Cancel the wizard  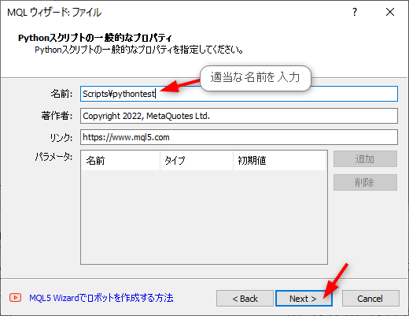click(370, 299)
